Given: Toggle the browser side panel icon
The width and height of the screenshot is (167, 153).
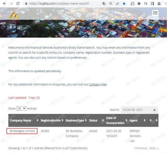Looking at the screenshot, I should (152, 4).
